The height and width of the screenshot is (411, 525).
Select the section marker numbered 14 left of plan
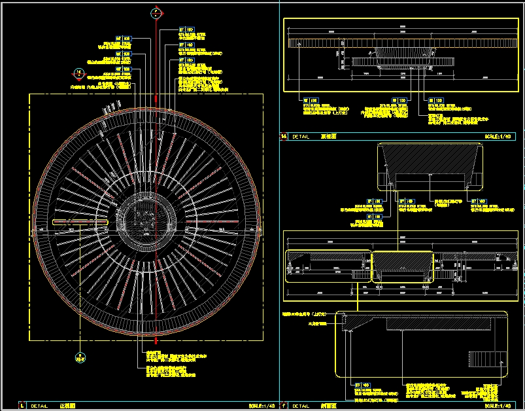click(79, 73)
